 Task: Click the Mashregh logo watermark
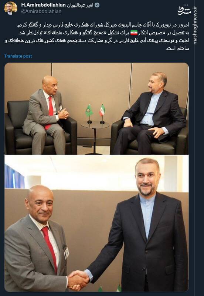[184, 11]
